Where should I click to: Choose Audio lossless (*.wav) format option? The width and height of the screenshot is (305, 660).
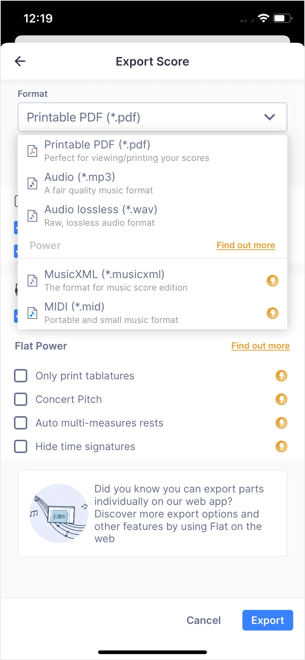101,215
